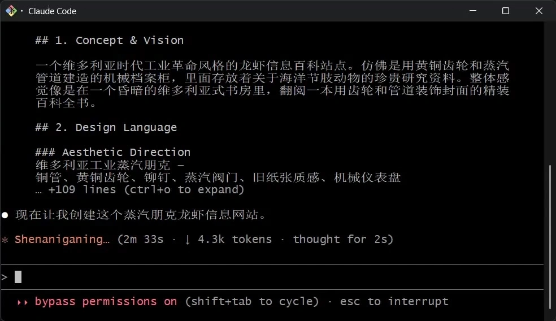This screenshot has width=556, height=321.
Task: Click the prompt chevron symbol
Action: pos(5,277)
